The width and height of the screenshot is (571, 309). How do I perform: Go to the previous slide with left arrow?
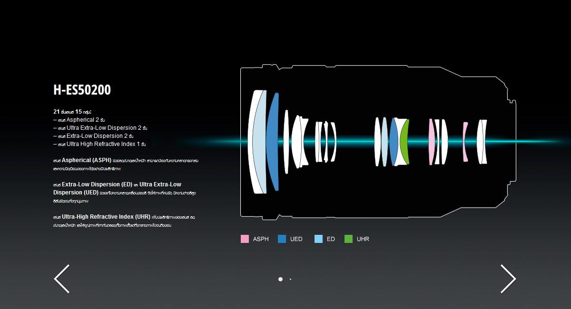(x=62, y=279)
